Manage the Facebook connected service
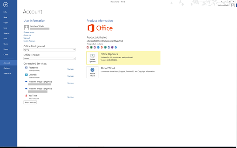 tap(70, 69)
